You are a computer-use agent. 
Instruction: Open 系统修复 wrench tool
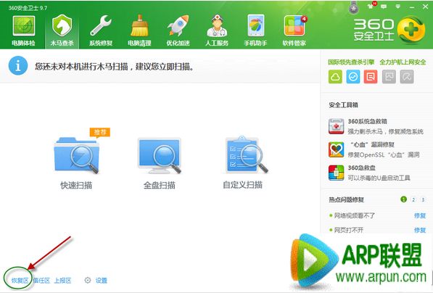101,31
